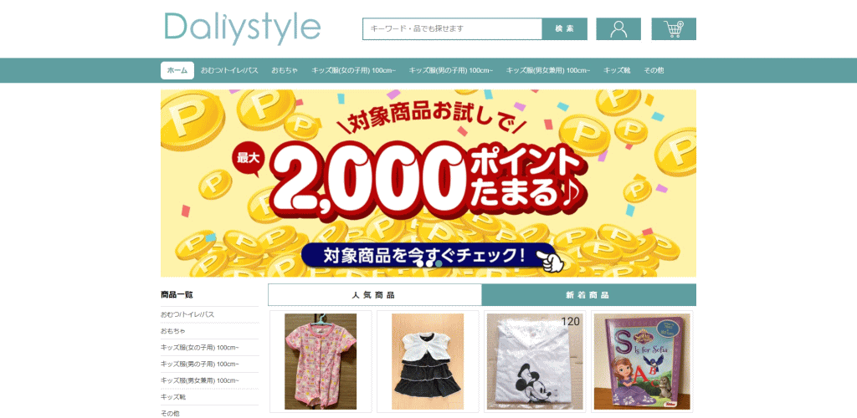
Task: Click the 検索 search button
Action: [565, 29]
